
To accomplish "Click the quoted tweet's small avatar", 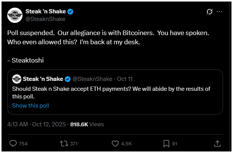I will tap(16, 79).
